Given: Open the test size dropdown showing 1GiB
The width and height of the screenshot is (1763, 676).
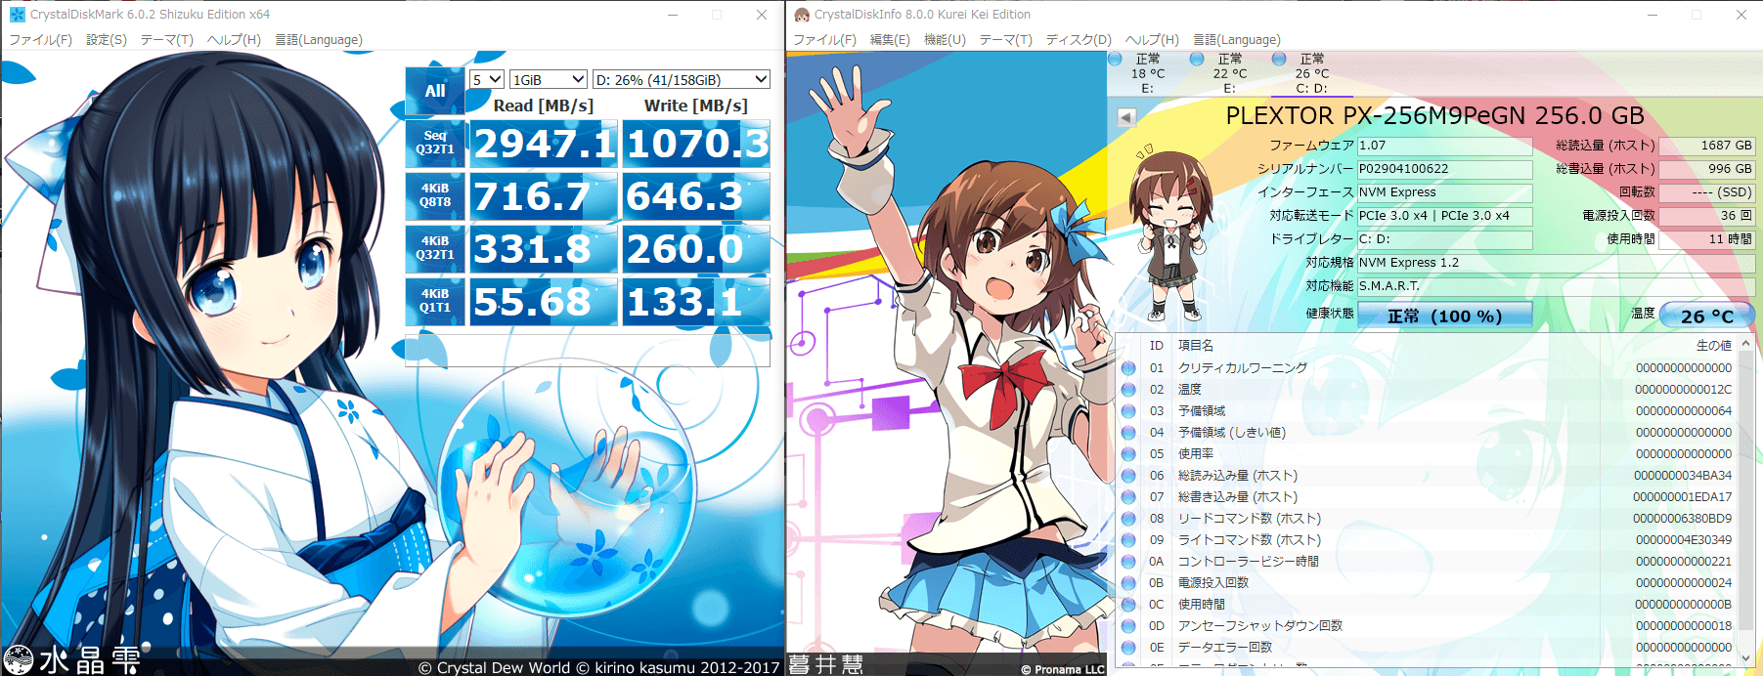Looking at the screenshot, I should point(549,79).
